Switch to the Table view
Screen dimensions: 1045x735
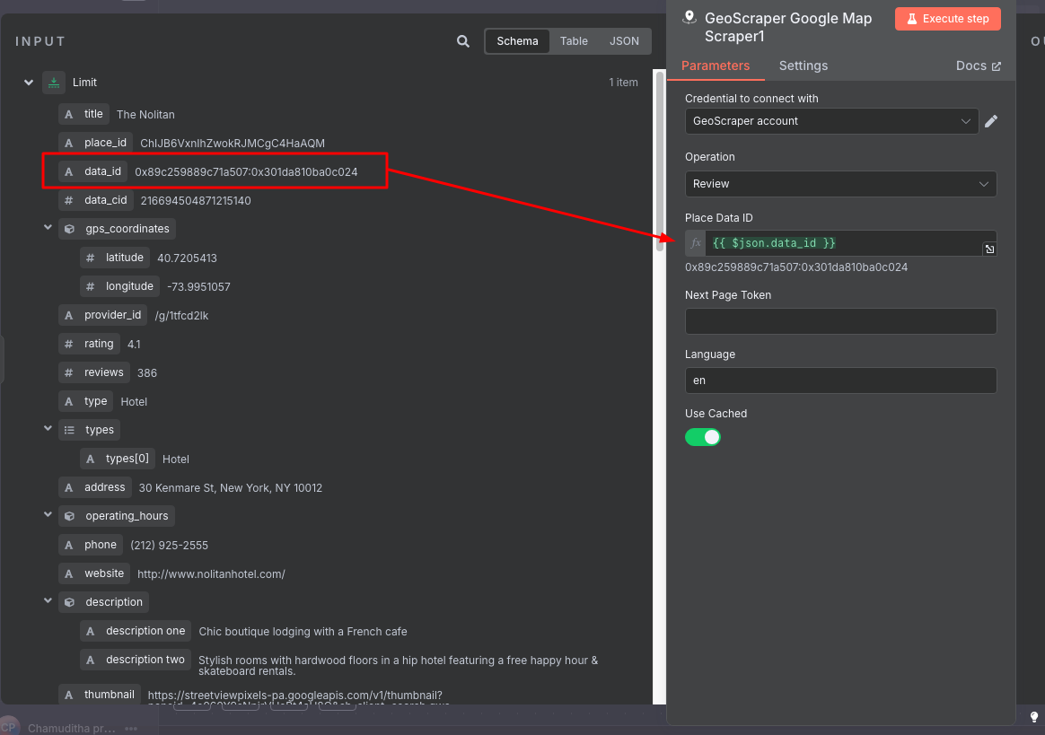(574, 41)
